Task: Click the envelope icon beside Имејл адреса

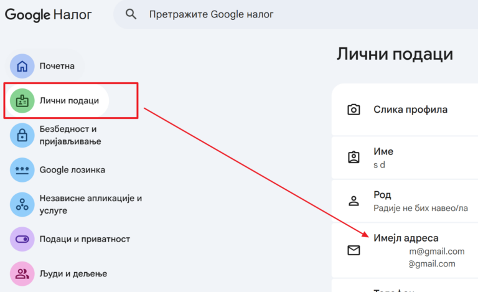Action: point(354,250)
